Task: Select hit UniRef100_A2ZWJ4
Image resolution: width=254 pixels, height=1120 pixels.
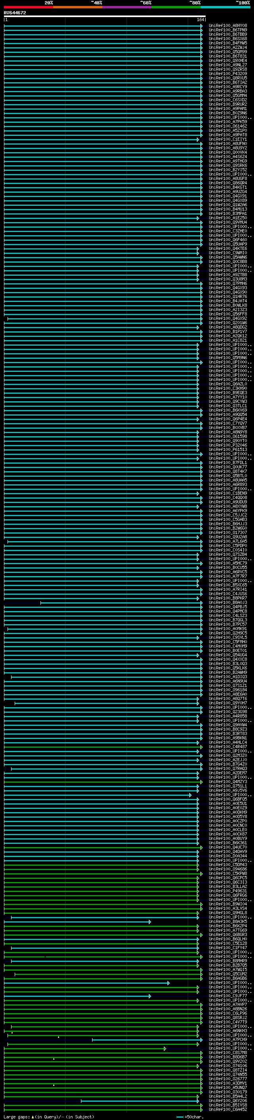Action: coord(227,47)
